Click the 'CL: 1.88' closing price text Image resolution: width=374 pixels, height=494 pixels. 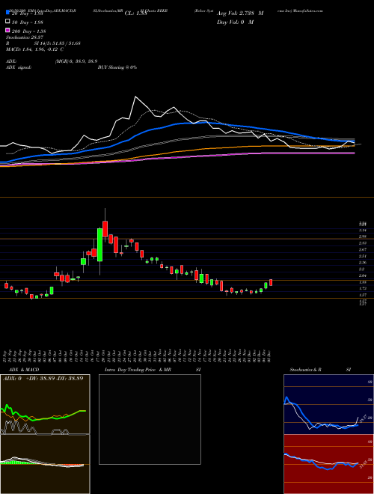pyautogui.click(x=136, y=13)
